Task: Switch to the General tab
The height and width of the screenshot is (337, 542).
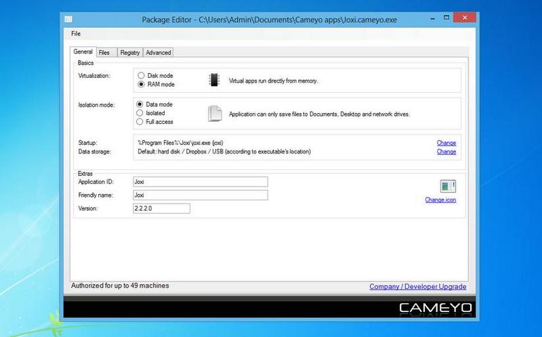Action: click(x=83, y=52)
